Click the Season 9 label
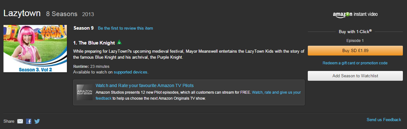 [x=83, y=28]
